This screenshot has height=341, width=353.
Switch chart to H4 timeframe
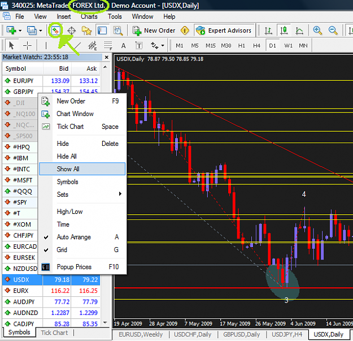256,46
